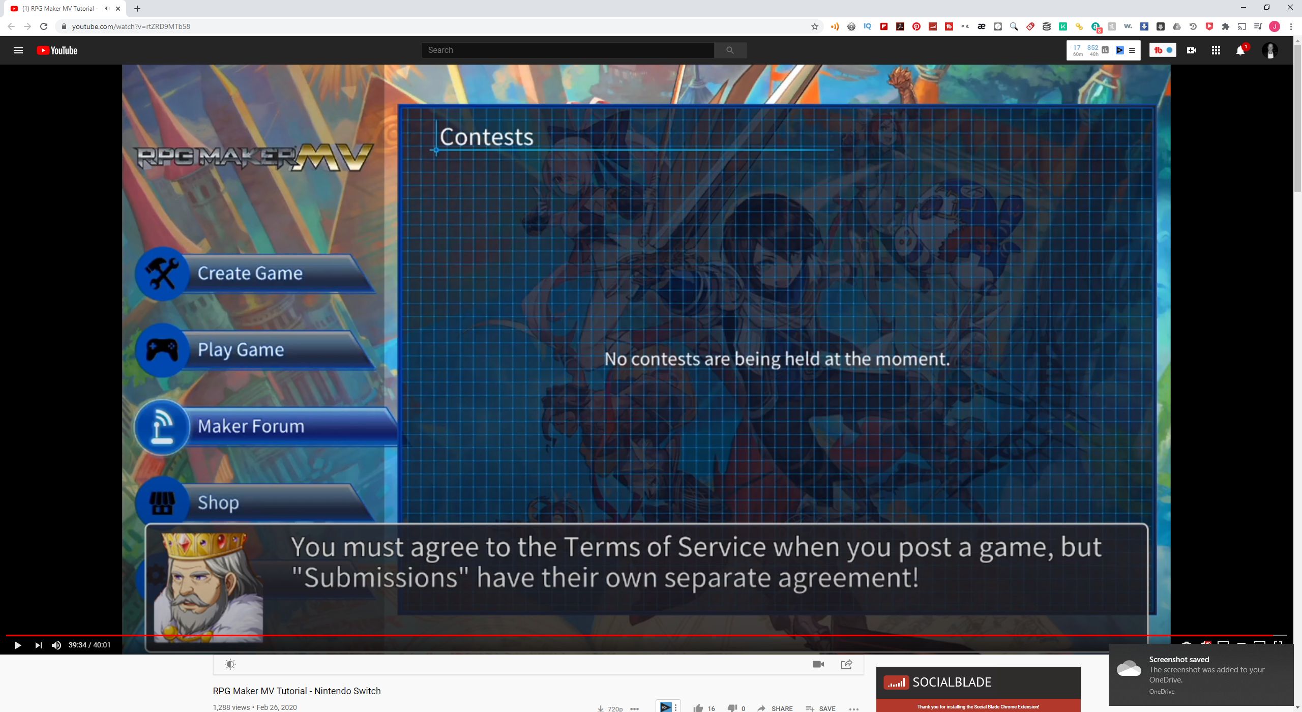Open the options dots next to 720p
This screenshot has height=712, width=1302.
tap(634, 708)
